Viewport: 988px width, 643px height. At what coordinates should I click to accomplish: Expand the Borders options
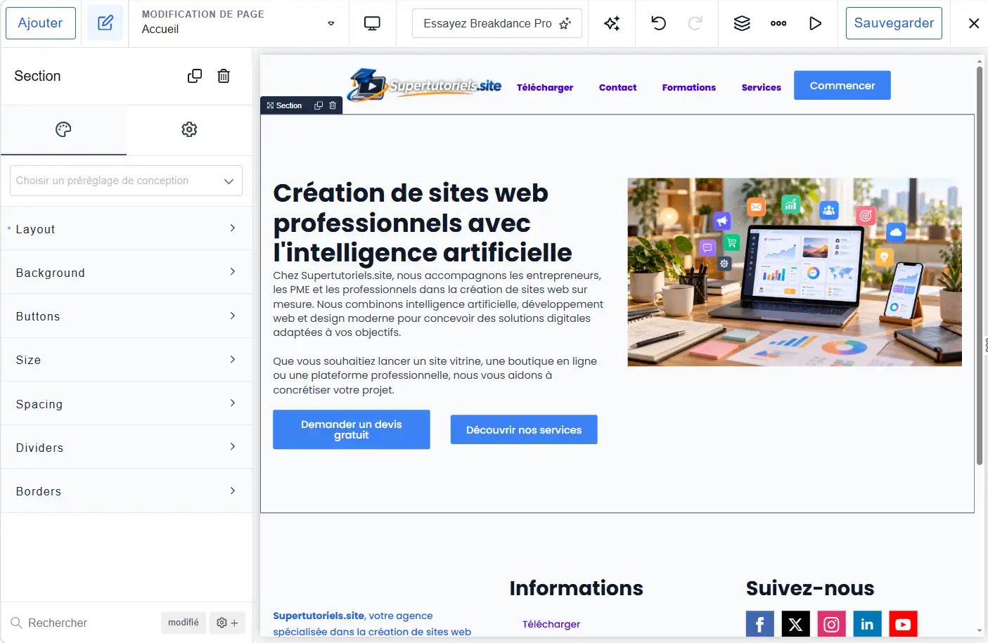tap(127, 491)
